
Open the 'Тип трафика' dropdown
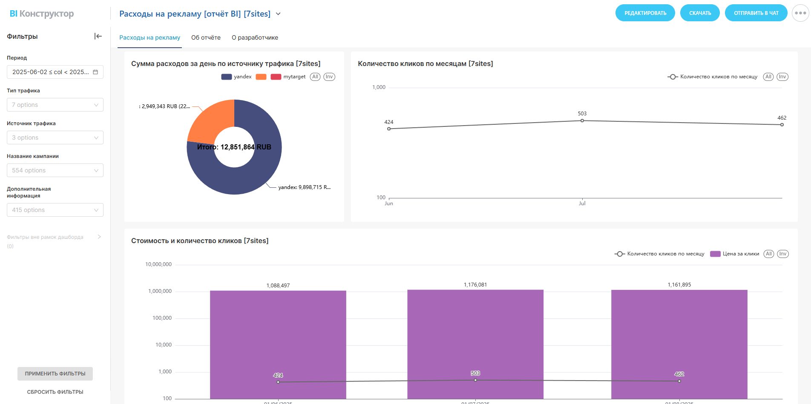(55, 105)
